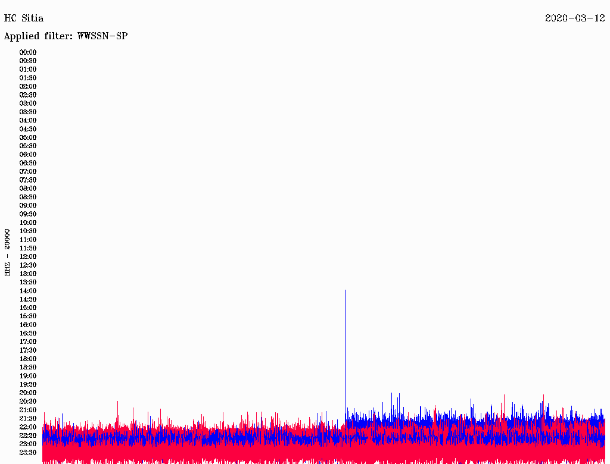Click the 17:00 time label
This screenshot has height=464, width=610.
pos(28,342)
